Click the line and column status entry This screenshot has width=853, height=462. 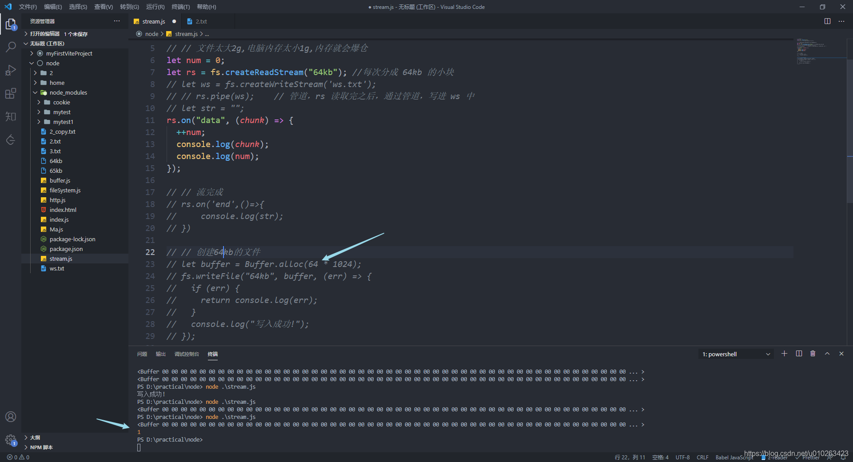630,457
